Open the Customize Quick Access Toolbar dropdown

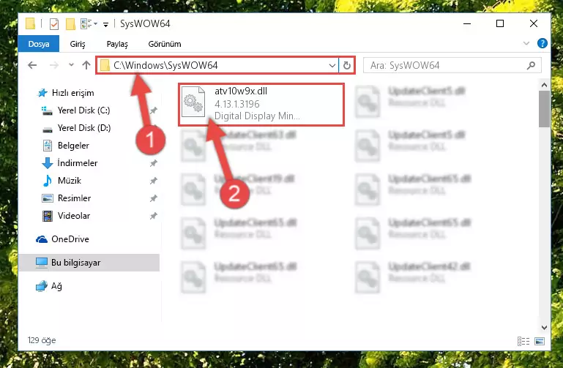point(105,24)
